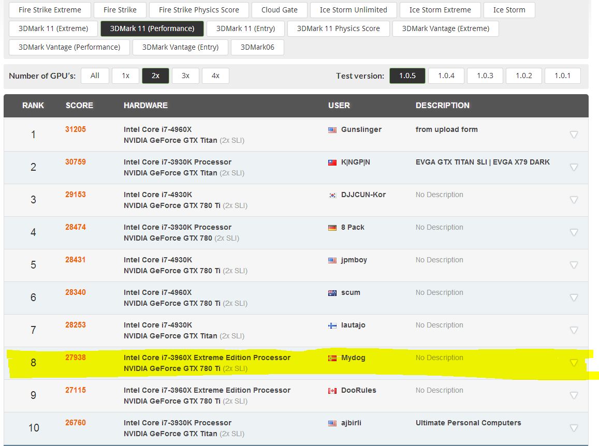This screenshot has width=599, height=446.
Task: Open the 3DMark Vantage (Extreme) tab
Action: click(x=446, y=28)
